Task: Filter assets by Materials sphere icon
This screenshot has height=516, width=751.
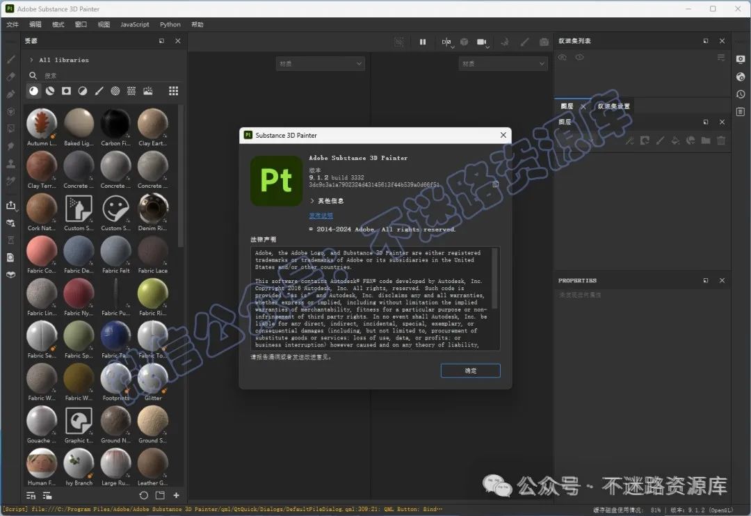Action: coord(33,90)
